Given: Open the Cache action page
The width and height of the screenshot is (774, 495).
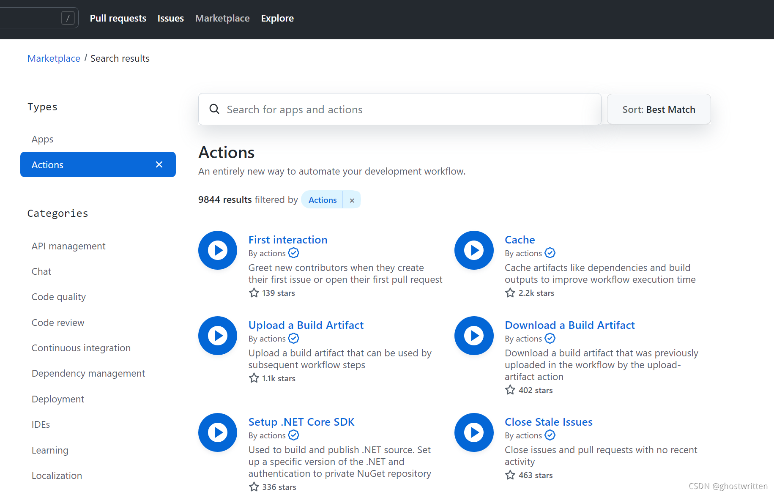Looking at the screenshot, I should pos(520,240).
